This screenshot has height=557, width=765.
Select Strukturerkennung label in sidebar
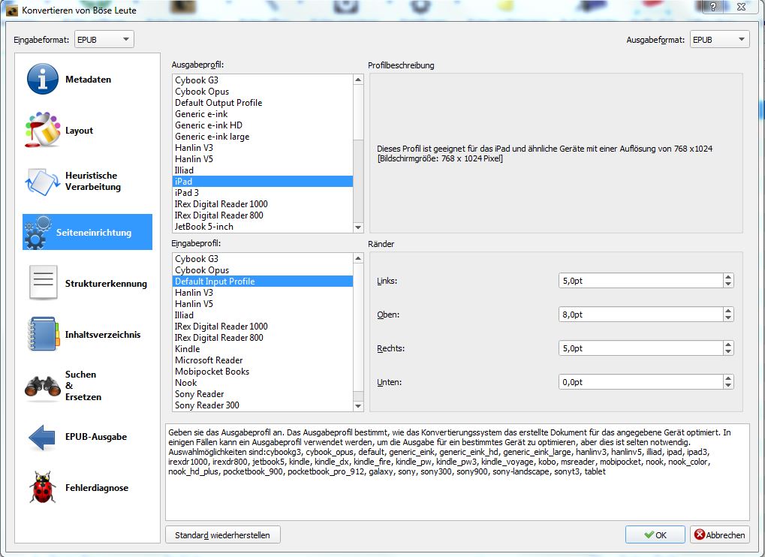(106, 283)
